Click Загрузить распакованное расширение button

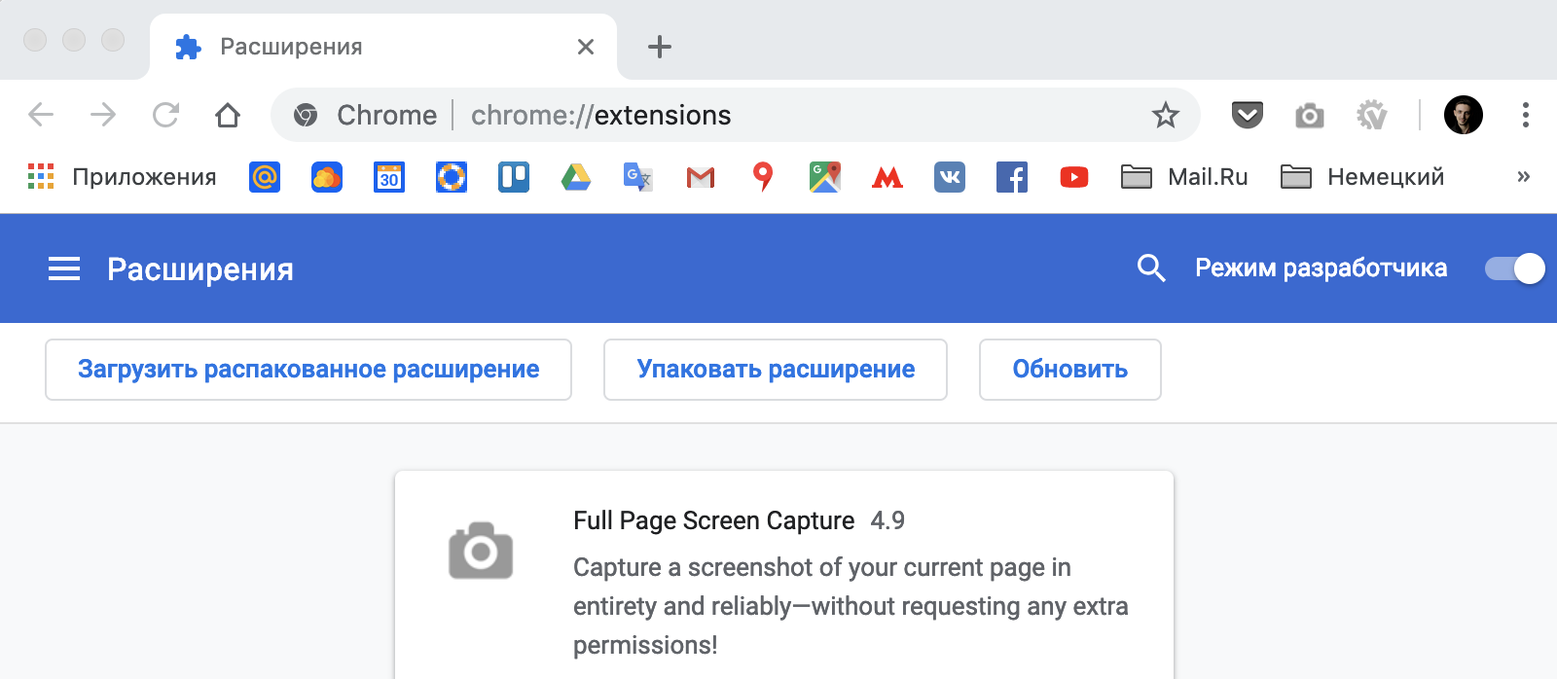pyautogui.click(x=308, y=370)
